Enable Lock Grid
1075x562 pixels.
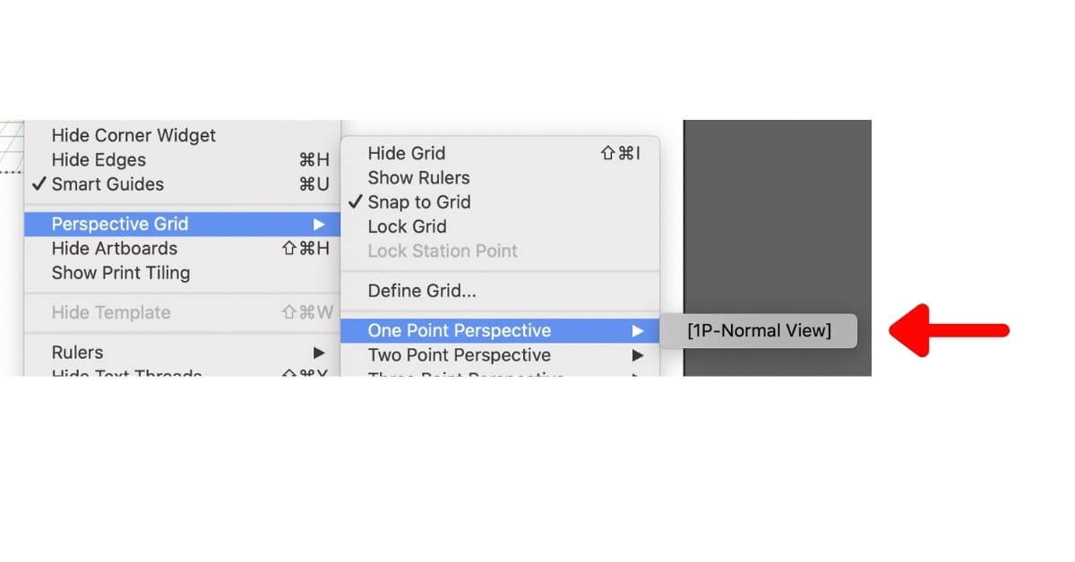(x=407, y=226)
